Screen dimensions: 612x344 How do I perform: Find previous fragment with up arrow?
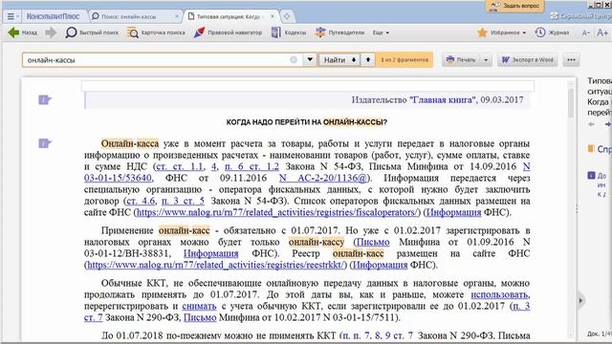pos(367,59)
